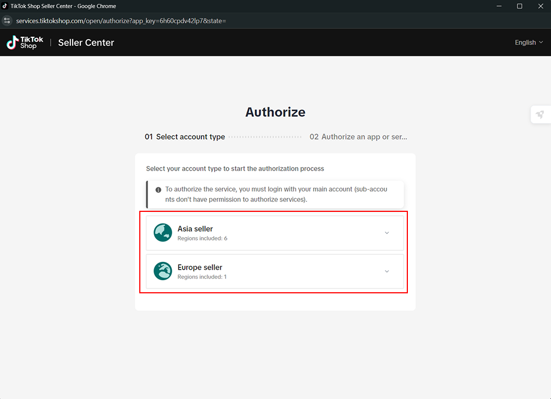Click the info icon in the notice
This screenshot has width=551, height=399.
click(159, 189)
